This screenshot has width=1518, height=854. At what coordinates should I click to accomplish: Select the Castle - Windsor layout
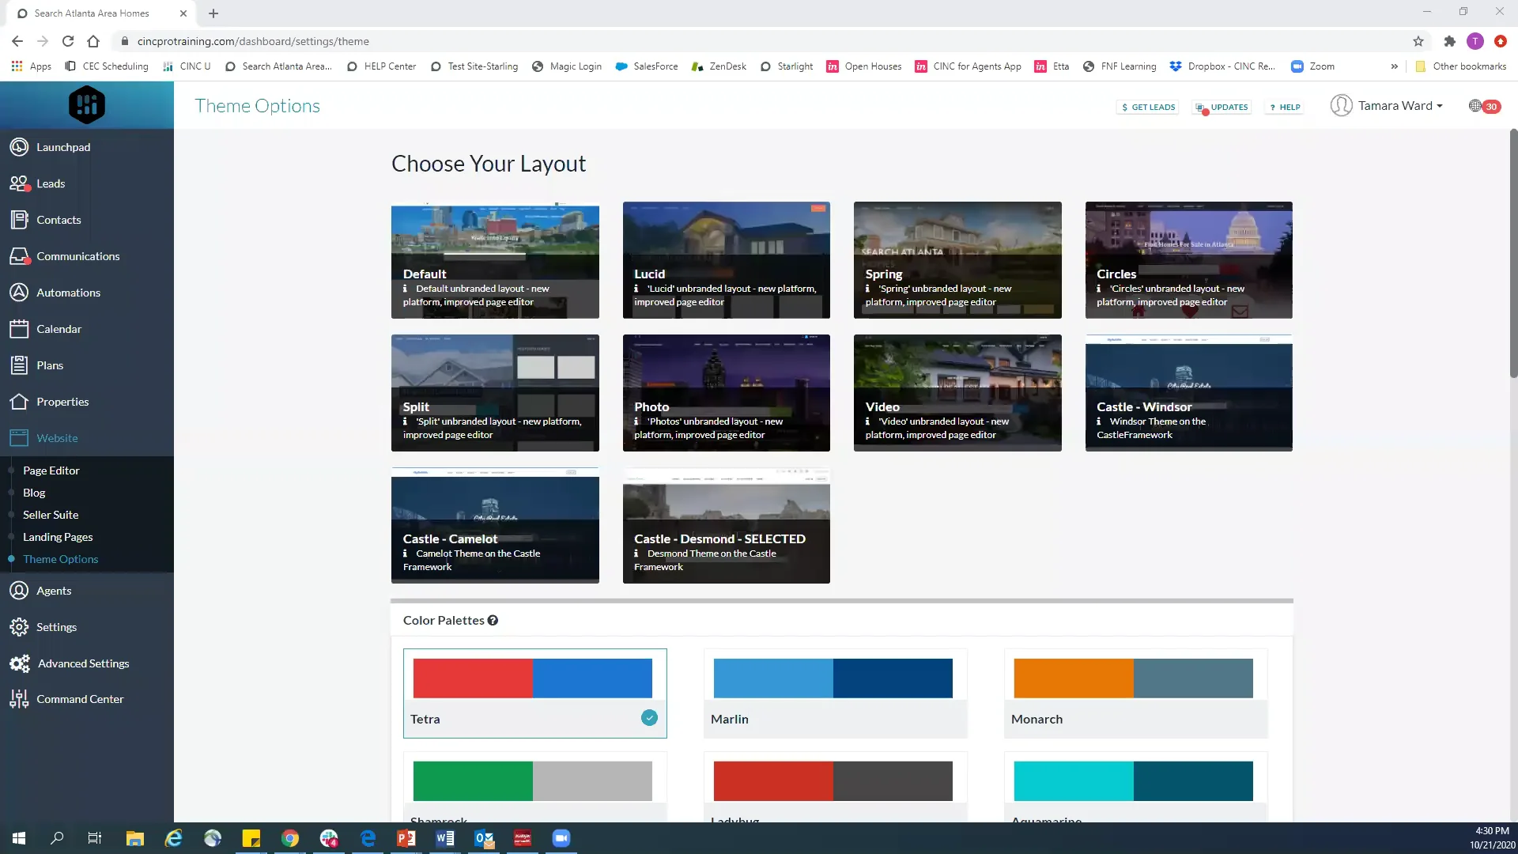coord(1188,393)
